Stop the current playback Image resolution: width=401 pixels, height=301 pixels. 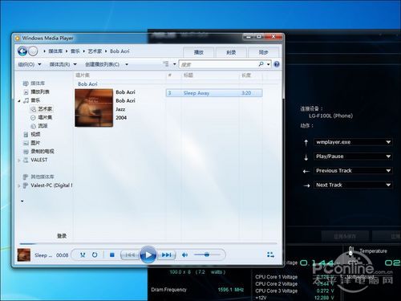tap(112, 255)
